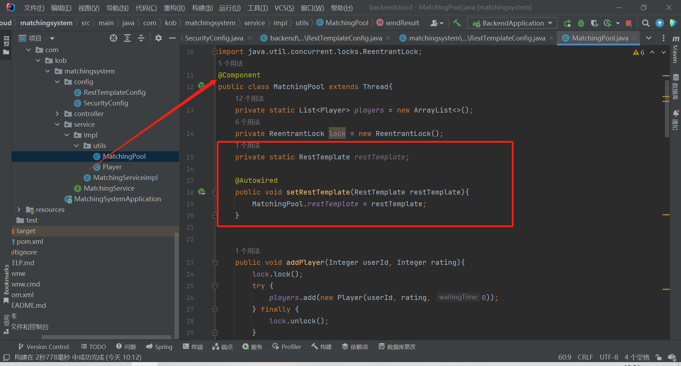The height and width of the screenshot is (366, 681).
Task: Open the 重构(R) menu
Action: tap(174, 8)
